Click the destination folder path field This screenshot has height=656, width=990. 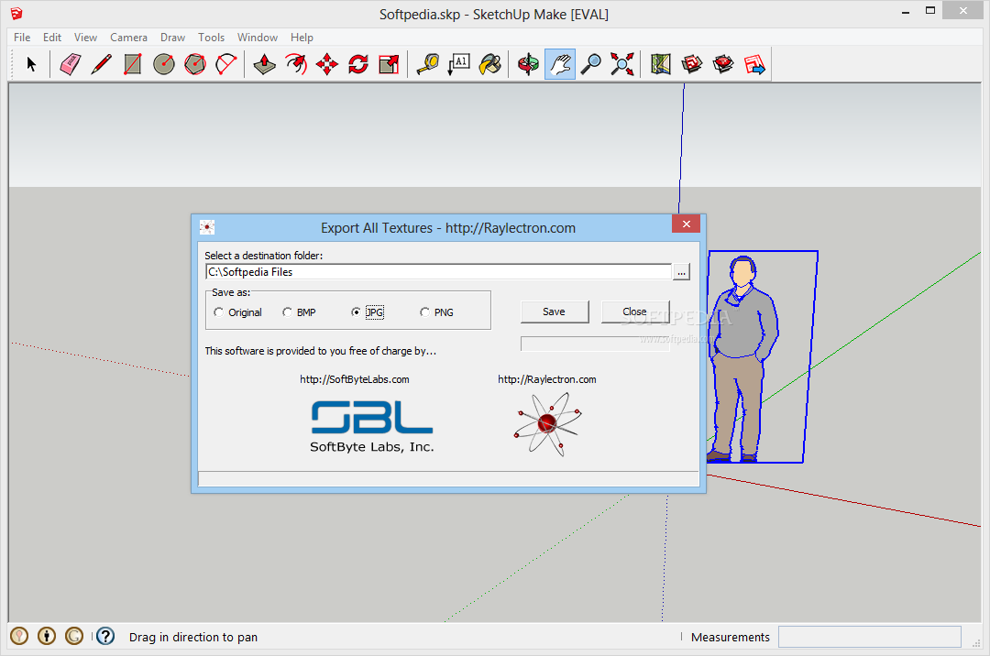click(x=438, y=272)
